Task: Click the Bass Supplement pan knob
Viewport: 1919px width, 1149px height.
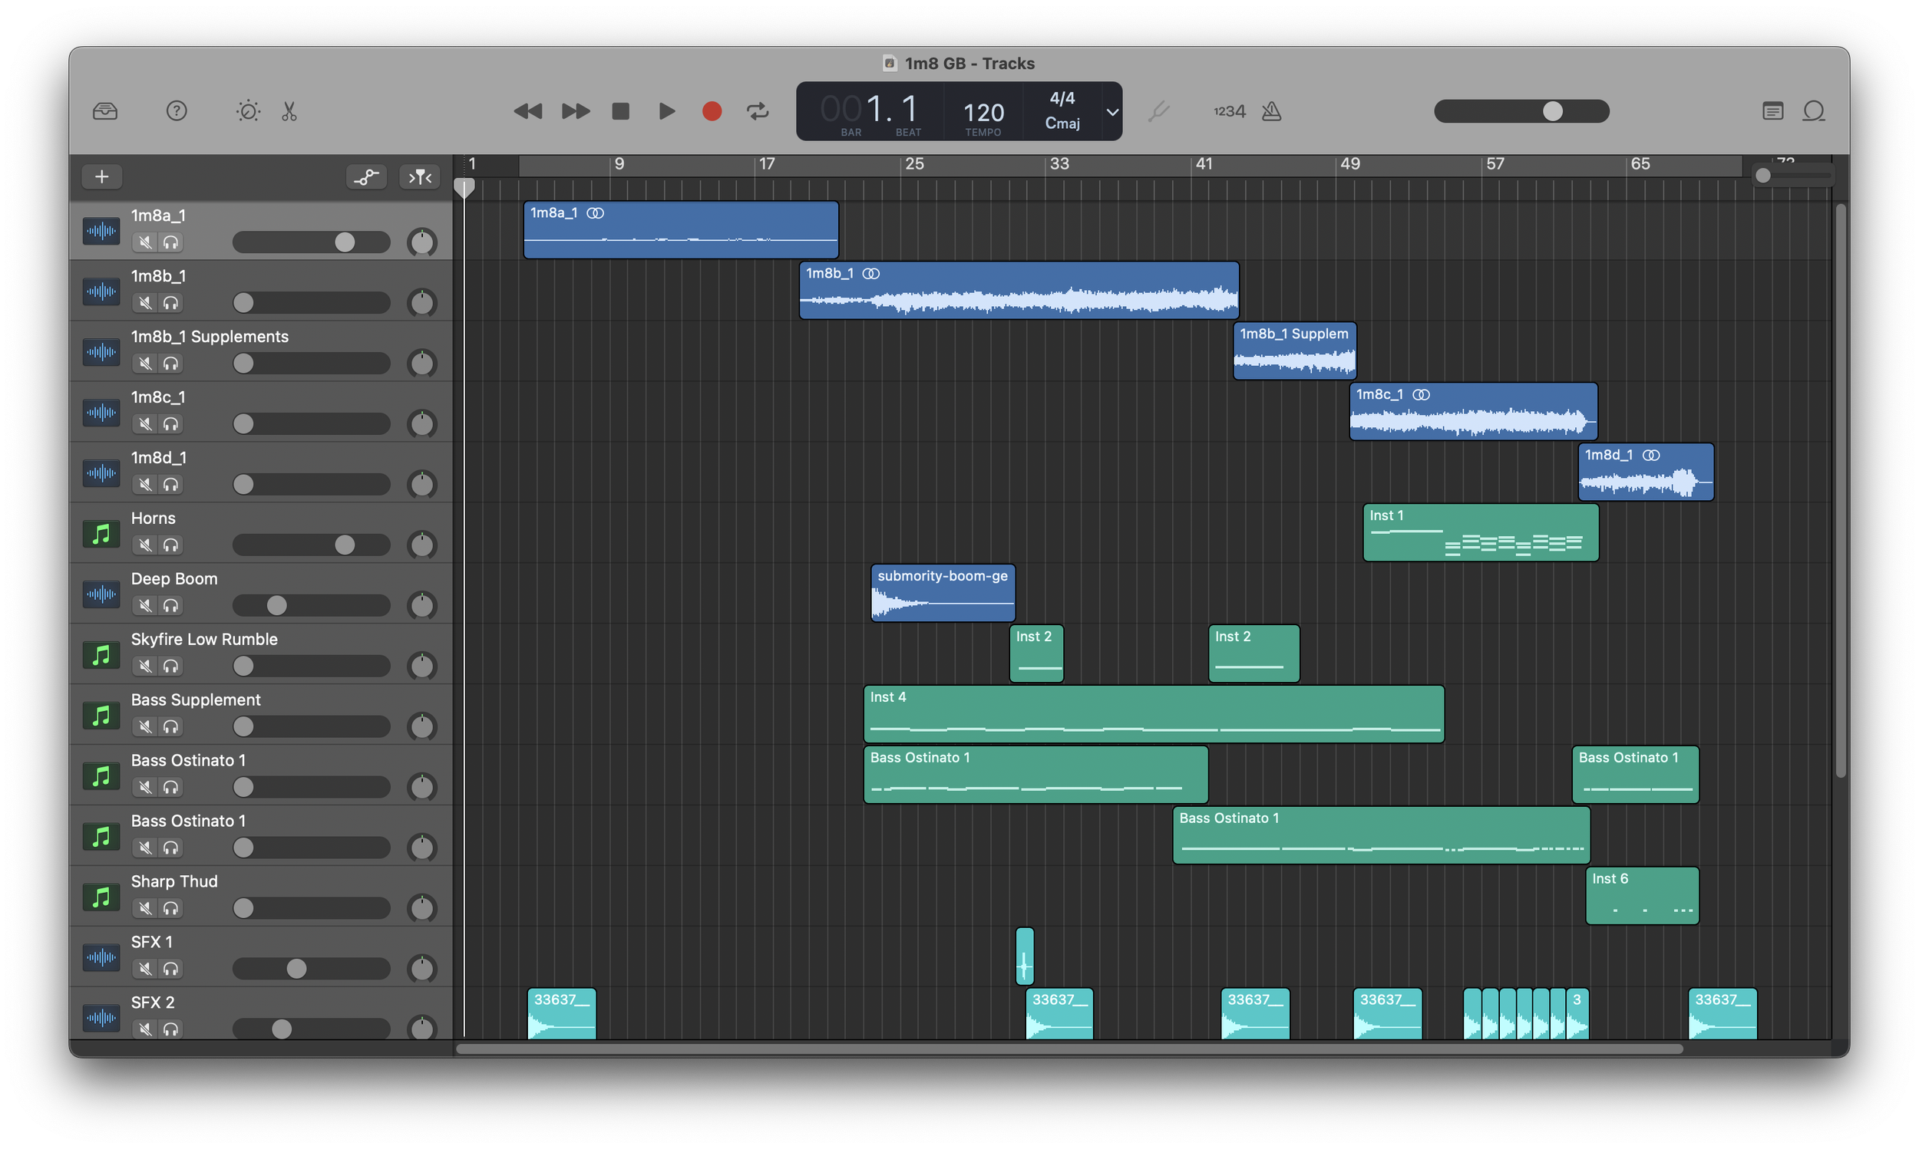Action: [x=422, y=726]
